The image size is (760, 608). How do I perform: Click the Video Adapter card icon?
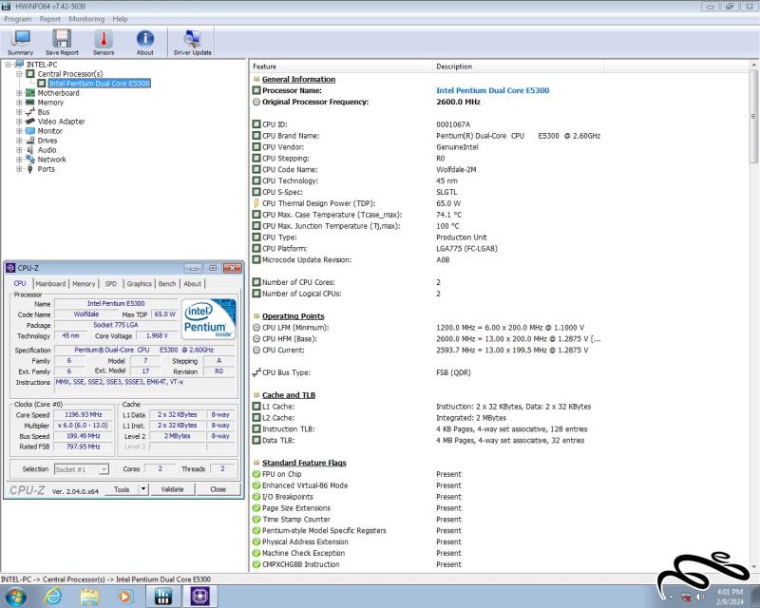coord(30,122)
